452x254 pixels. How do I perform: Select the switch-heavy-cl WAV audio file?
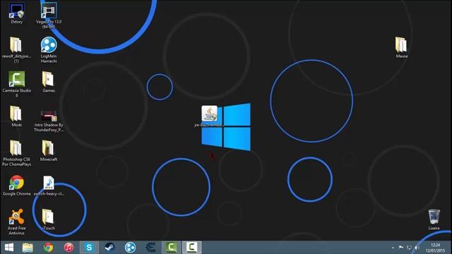coord(49,186)
